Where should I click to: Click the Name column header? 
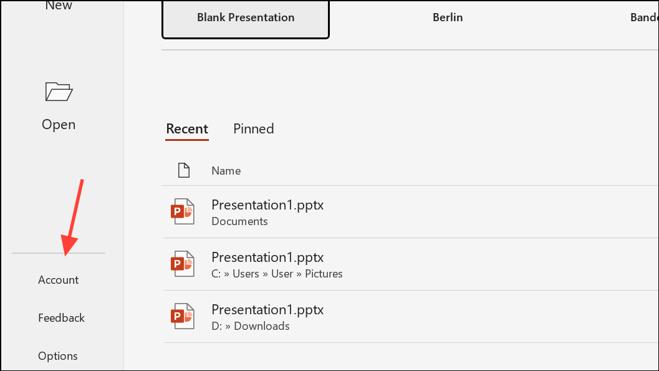226,170
